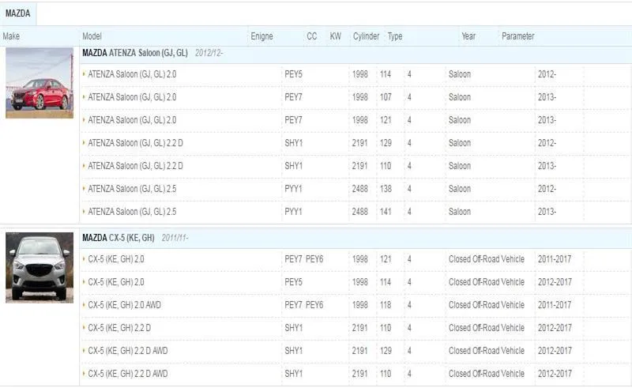The height and width of the screenshot is (388, 632).
Task: Click year 2012- in ATENZA 138 KW row
Action: pyautogui.click(x=547, y=189)
